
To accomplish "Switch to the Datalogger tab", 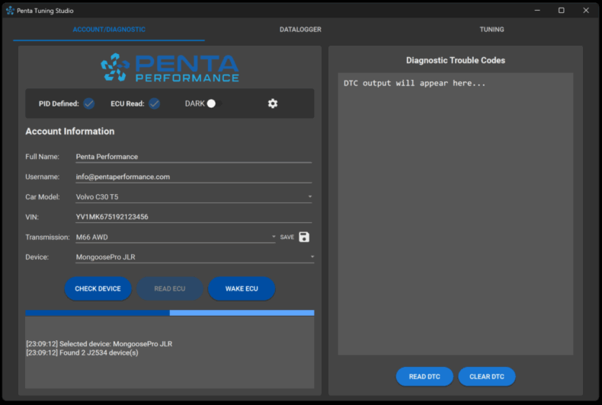I will (x=300, y=30).
